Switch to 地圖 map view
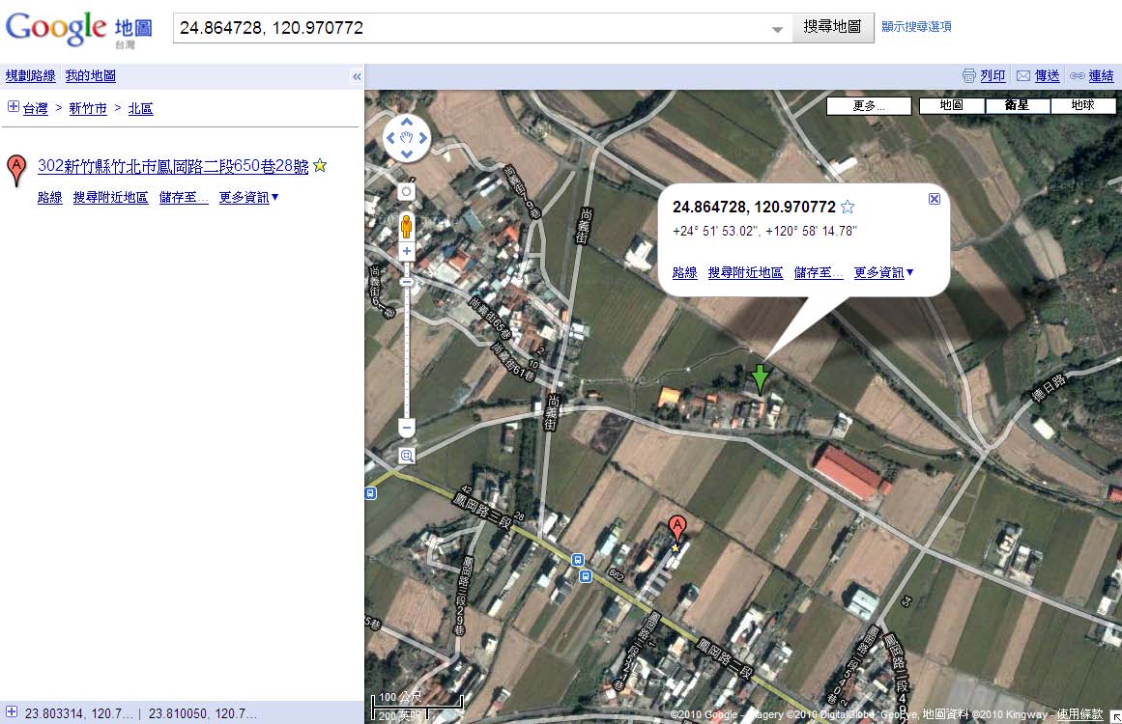The image size is (1122, 724). pyautogui.click(x=951, y=105)
